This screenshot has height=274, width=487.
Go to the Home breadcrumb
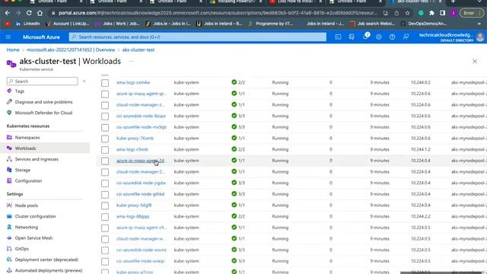tap(13, 49)
